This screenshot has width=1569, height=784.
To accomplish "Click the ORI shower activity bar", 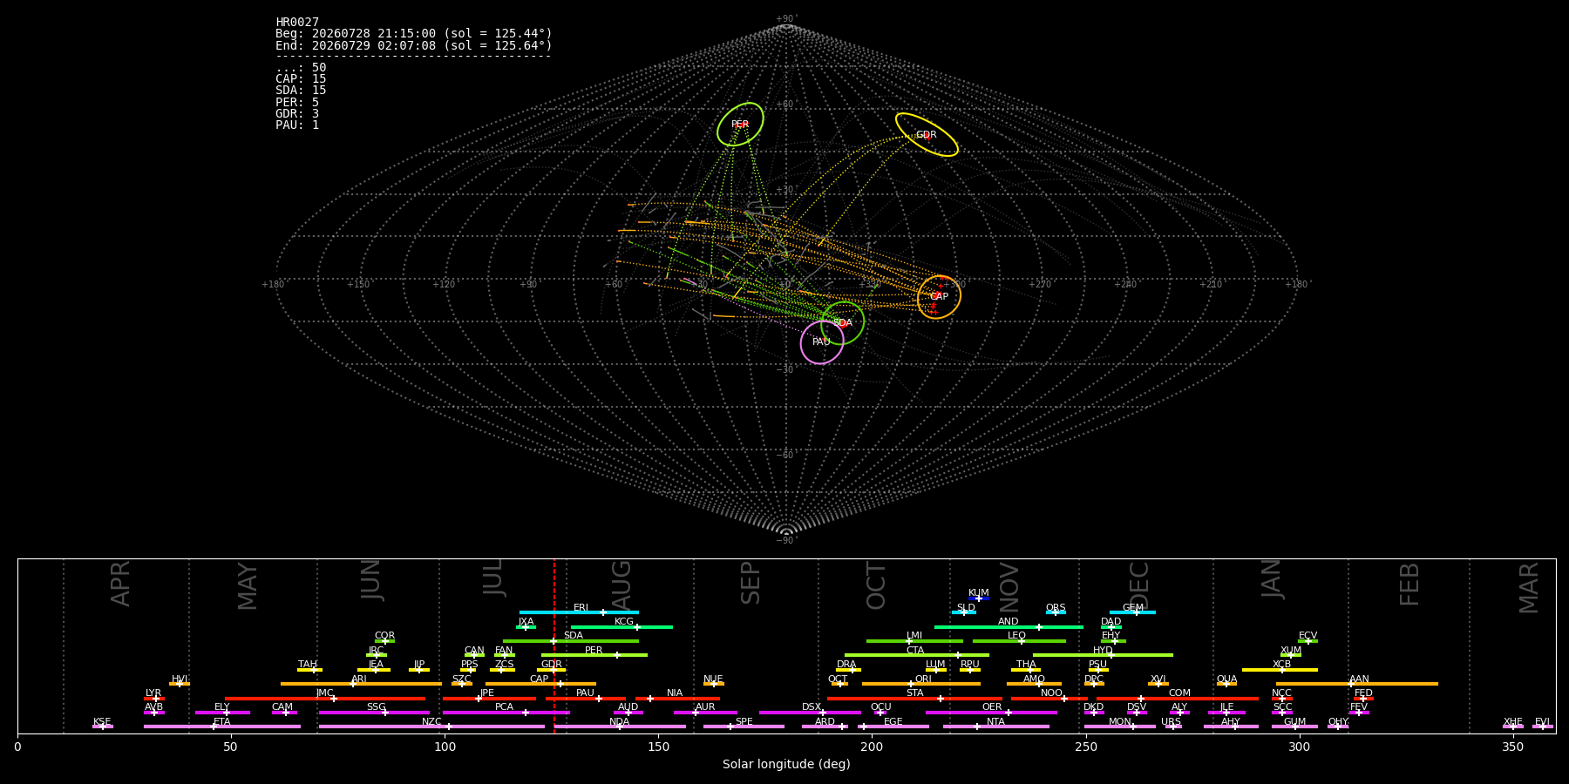I will [x=920, y=684].
